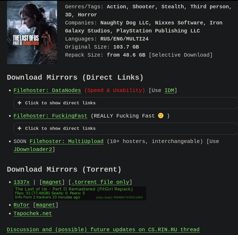This screenshot has height=235, width=238.
Task: Click The Last of Us cover image
Action: (x=32, y=32)
